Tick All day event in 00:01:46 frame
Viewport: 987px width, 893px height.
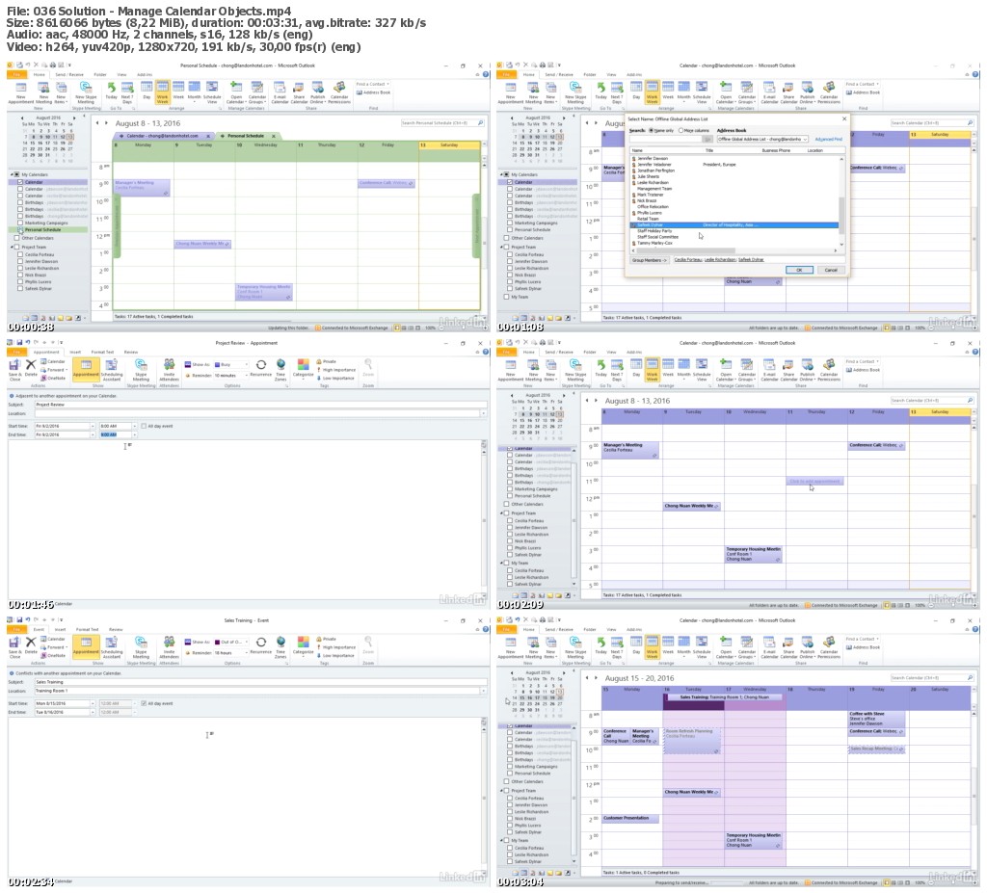point(144,426)
